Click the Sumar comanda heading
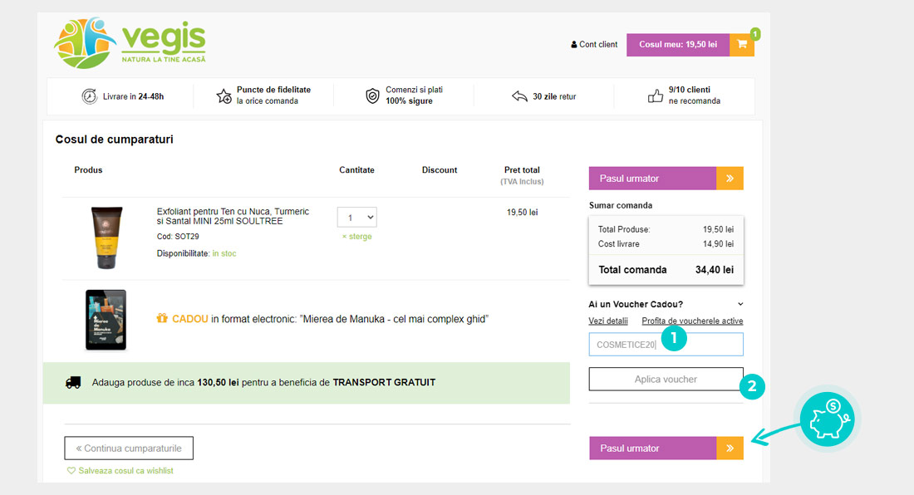 coord(621,206)
